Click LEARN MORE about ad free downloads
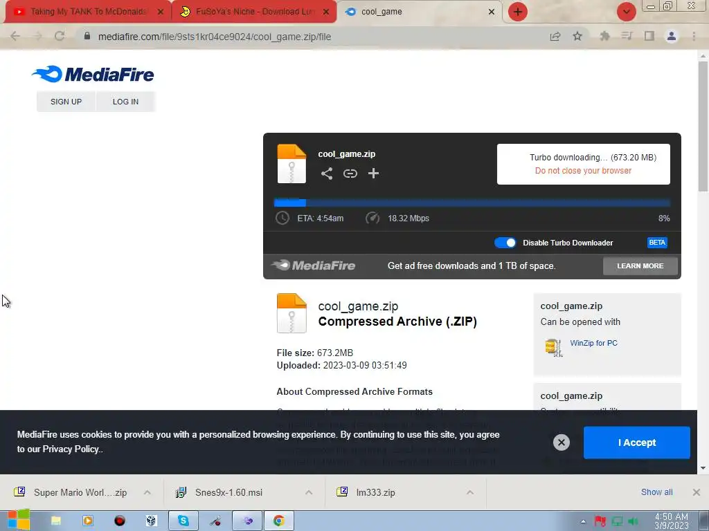The height and width of the screenshot is (531, 709). (x=640, y=266)
